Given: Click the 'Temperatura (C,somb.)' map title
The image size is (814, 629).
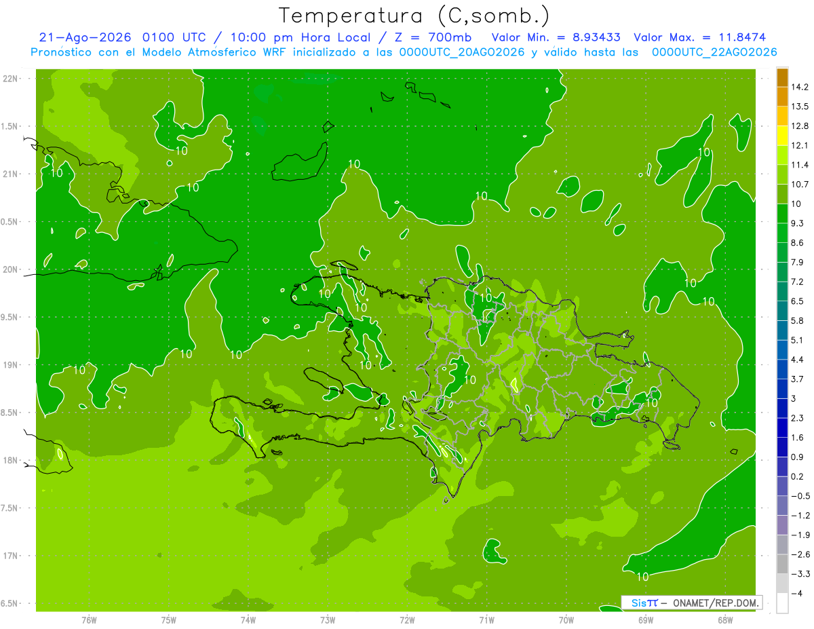Looking at the screenshot, I should click(x=414, y=16).
